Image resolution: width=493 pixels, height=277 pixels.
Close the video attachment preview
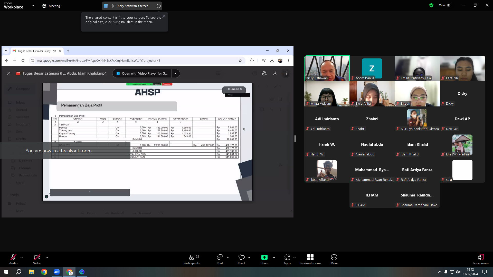click(x=9, y=73)
